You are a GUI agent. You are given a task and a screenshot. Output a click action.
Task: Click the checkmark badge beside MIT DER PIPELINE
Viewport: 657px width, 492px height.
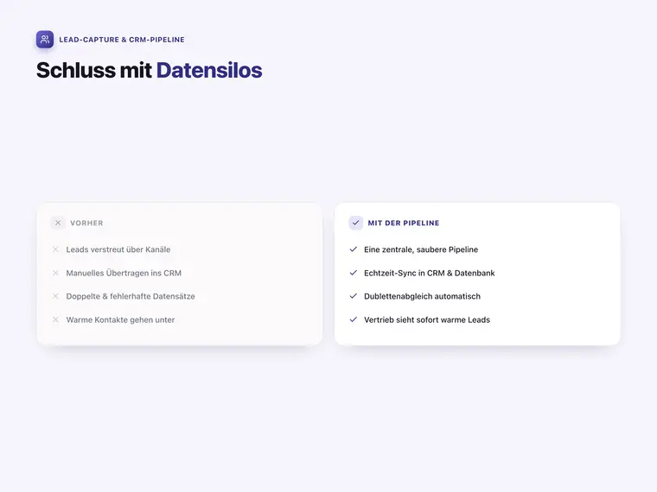coord(356,223)
